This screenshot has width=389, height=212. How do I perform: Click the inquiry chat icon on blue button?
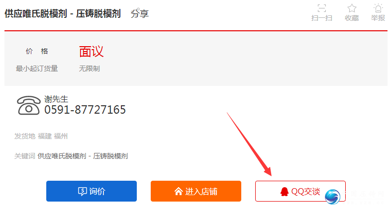pos(83,191)
